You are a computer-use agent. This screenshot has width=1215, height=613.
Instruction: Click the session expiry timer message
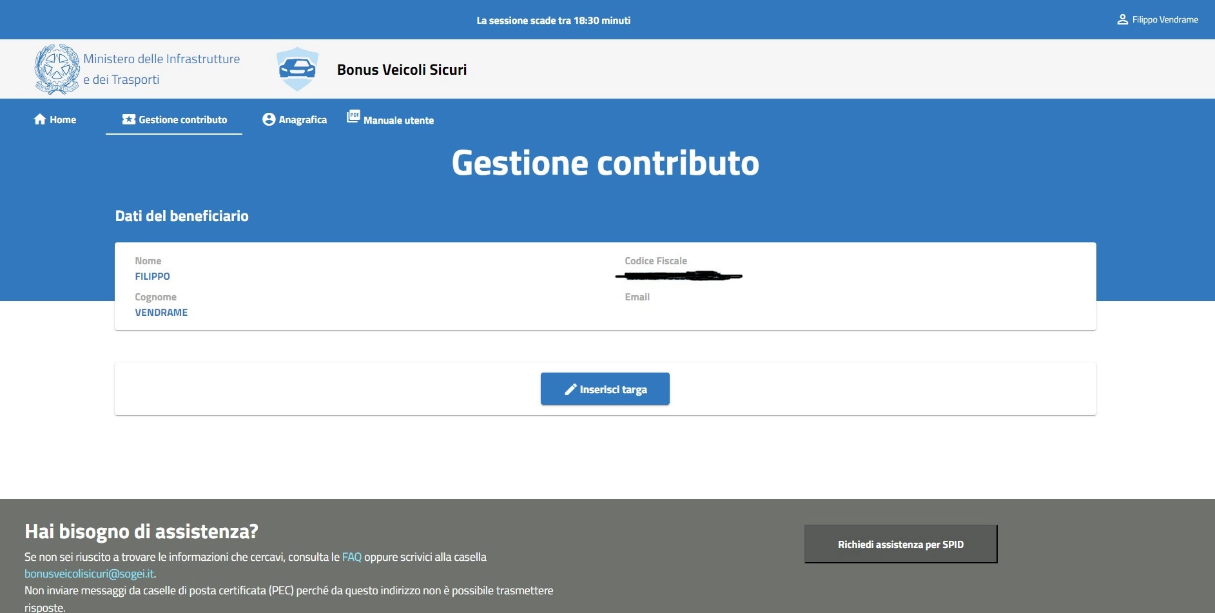click(x=553, y=21)
